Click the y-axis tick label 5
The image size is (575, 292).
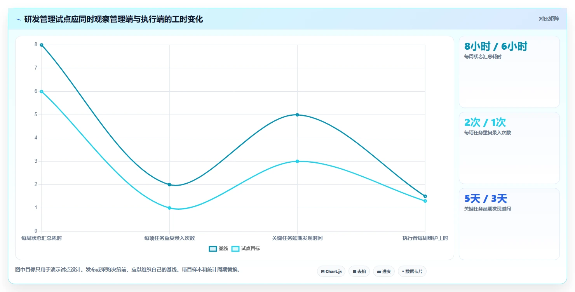point(36,115)
